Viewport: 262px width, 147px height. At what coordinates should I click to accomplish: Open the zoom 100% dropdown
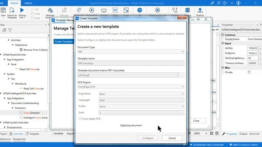coord(206,134)
